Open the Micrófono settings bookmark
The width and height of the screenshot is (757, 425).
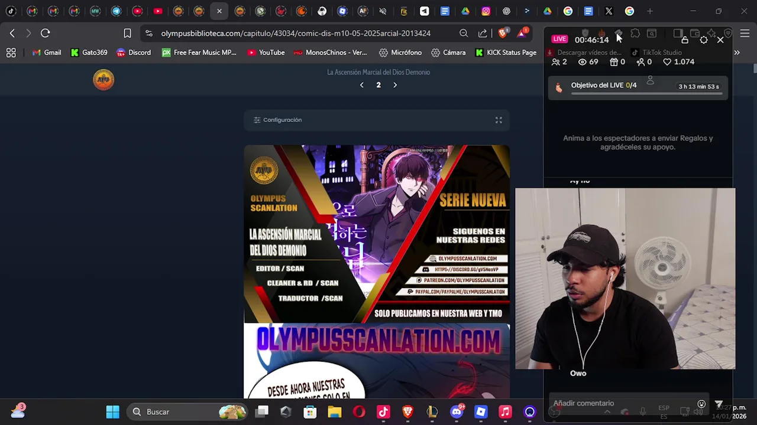tap(400, 53)
